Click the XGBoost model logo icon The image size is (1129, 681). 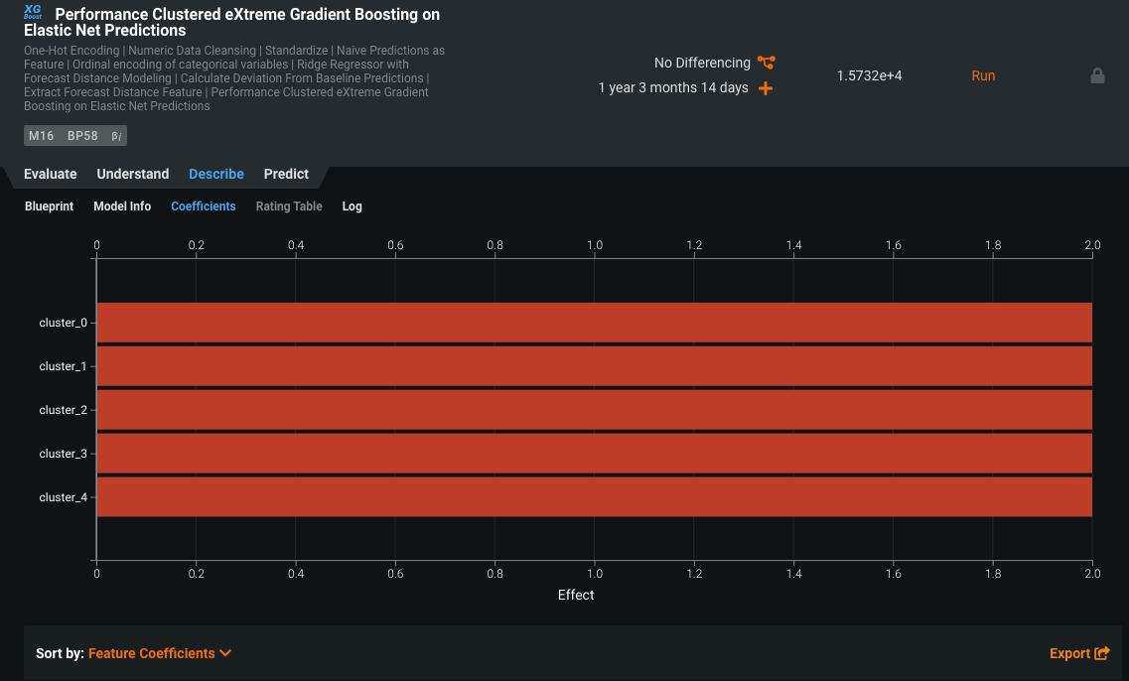[x=33, y=12]
